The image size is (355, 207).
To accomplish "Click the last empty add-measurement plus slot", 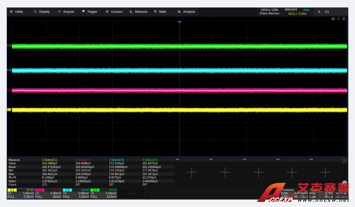I will point(325,172).
